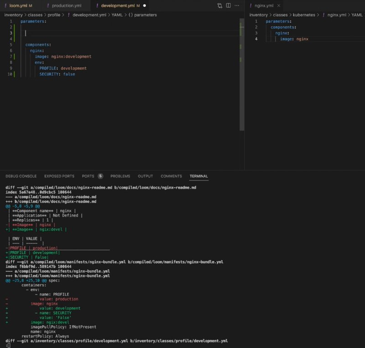Viewport: 365px width, 348px height.
Task: Click 'image: nginx' in nginx.yml editor
Action: (294, 39)
